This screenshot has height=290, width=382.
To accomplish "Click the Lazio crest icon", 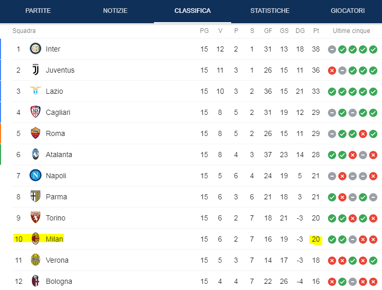I will tap(35, 91).
